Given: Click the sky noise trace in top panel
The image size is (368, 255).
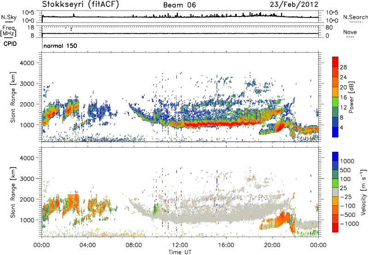Looking at the screenshot, I should point(180,17).
